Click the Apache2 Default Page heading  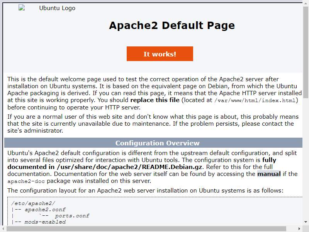click(x=172, y=26)
